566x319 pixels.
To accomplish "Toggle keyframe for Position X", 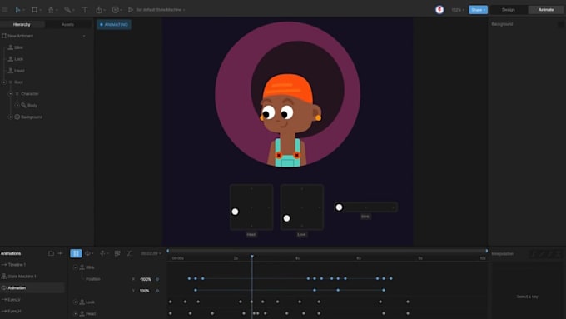I will point(157,279).
